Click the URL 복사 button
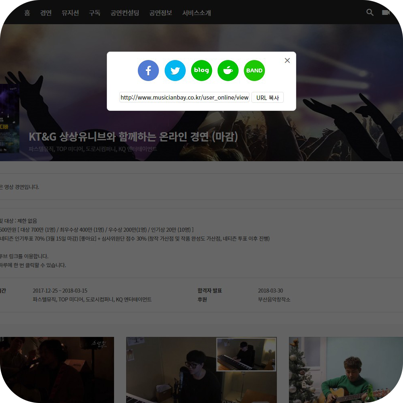The image size is (403, 403). click(268, 98)
